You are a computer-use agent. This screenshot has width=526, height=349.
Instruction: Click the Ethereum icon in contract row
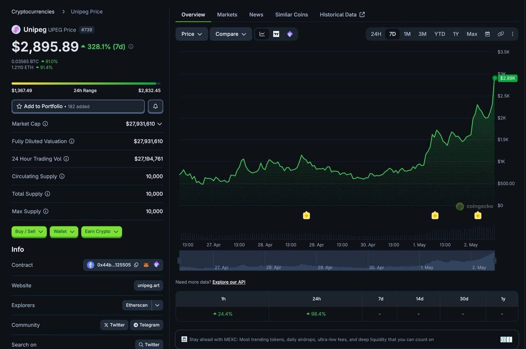tap(91, 265)
